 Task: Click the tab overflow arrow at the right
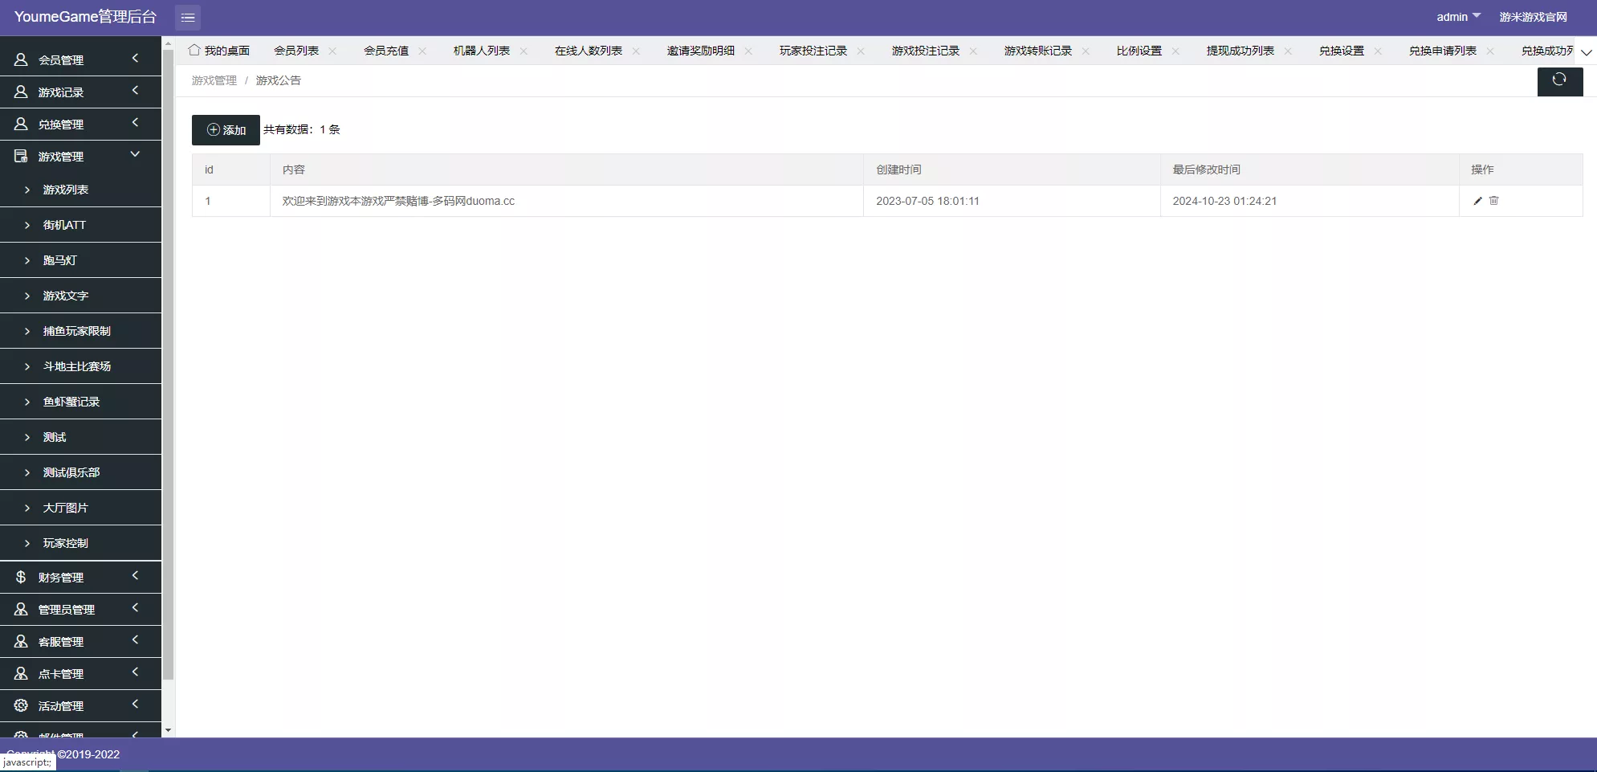(x=1587, y=51)
